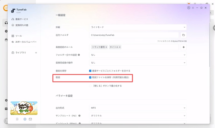Click the clock icon in background window sidebar
Viewport: 215px width, 128px height.
pos(6,31)
